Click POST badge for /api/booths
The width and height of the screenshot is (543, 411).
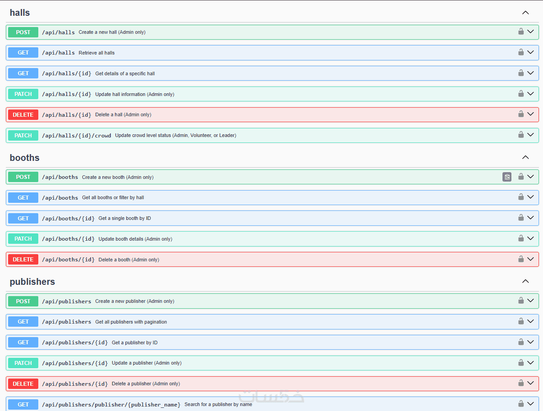[x=23, y=177]
